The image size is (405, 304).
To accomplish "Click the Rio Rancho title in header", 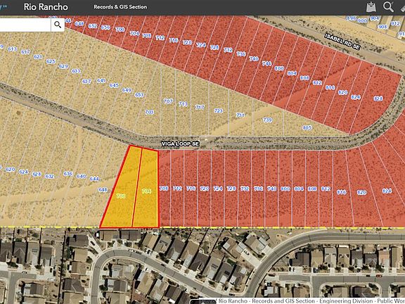I will tap(46, 7).
